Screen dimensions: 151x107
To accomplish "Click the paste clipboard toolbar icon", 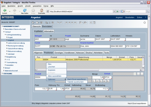I will click(53, 23).
